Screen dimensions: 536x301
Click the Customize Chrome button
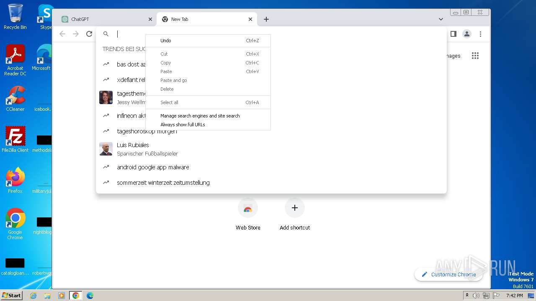pos(448,274)
